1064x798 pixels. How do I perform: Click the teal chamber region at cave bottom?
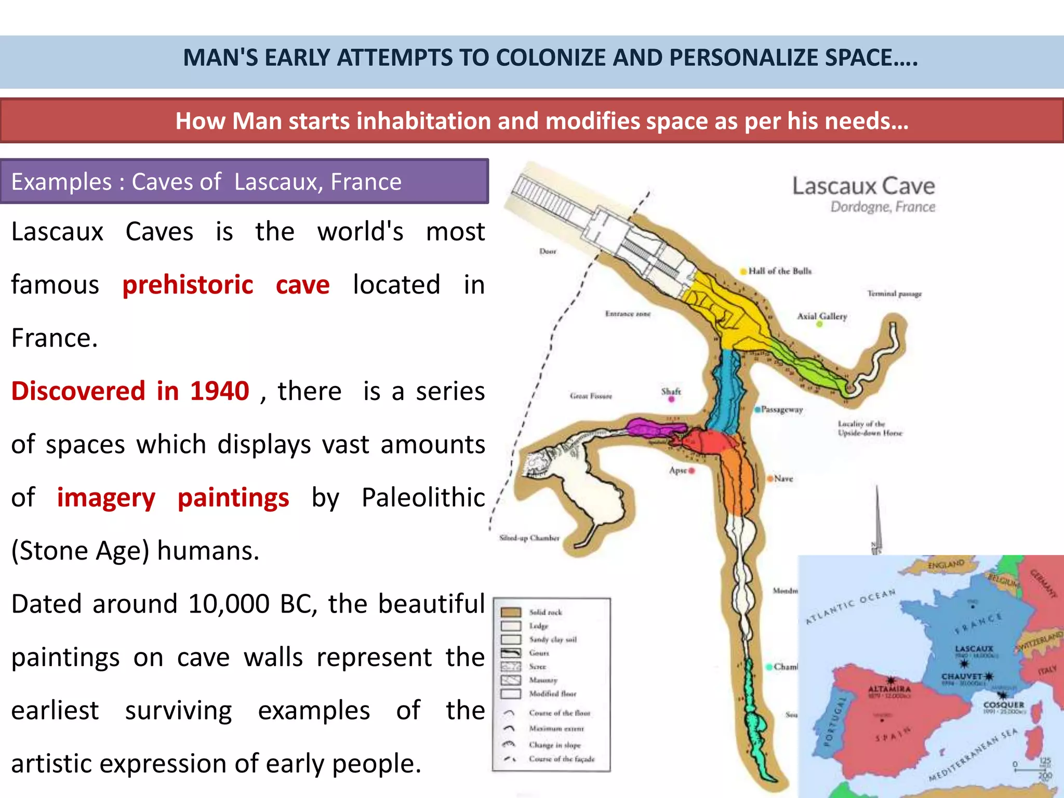click(x=754, y=722)
